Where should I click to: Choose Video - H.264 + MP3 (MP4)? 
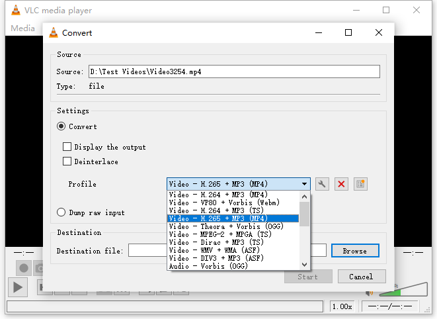click(233, 195)
